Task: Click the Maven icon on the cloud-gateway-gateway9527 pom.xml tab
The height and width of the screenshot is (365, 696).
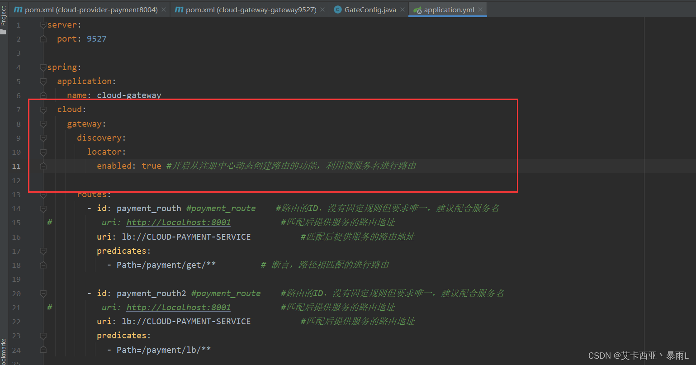Action: [x=179, y=9]
